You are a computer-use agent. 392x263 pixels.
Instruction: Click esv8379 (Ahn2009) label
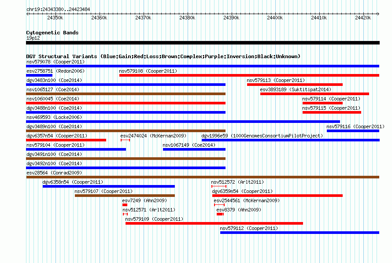click(239, 210)
